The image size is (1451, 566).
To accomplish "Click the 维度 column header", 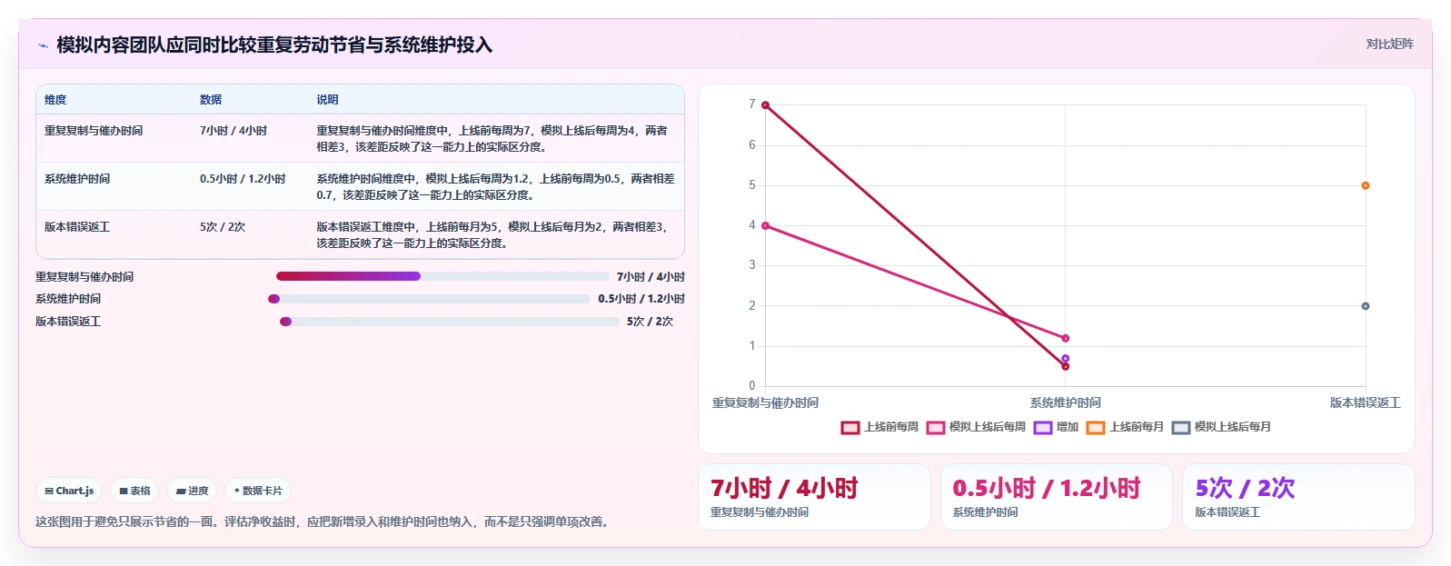I will 55,100.
